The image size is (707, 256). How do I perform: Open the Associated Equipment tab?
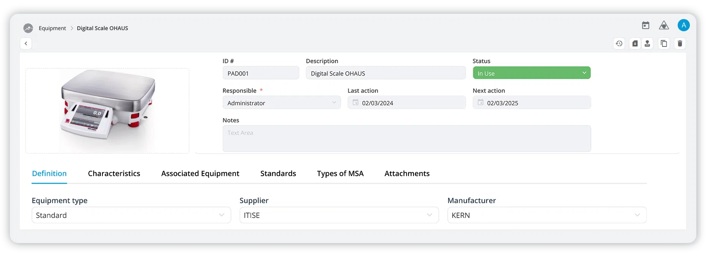point(200,174)
